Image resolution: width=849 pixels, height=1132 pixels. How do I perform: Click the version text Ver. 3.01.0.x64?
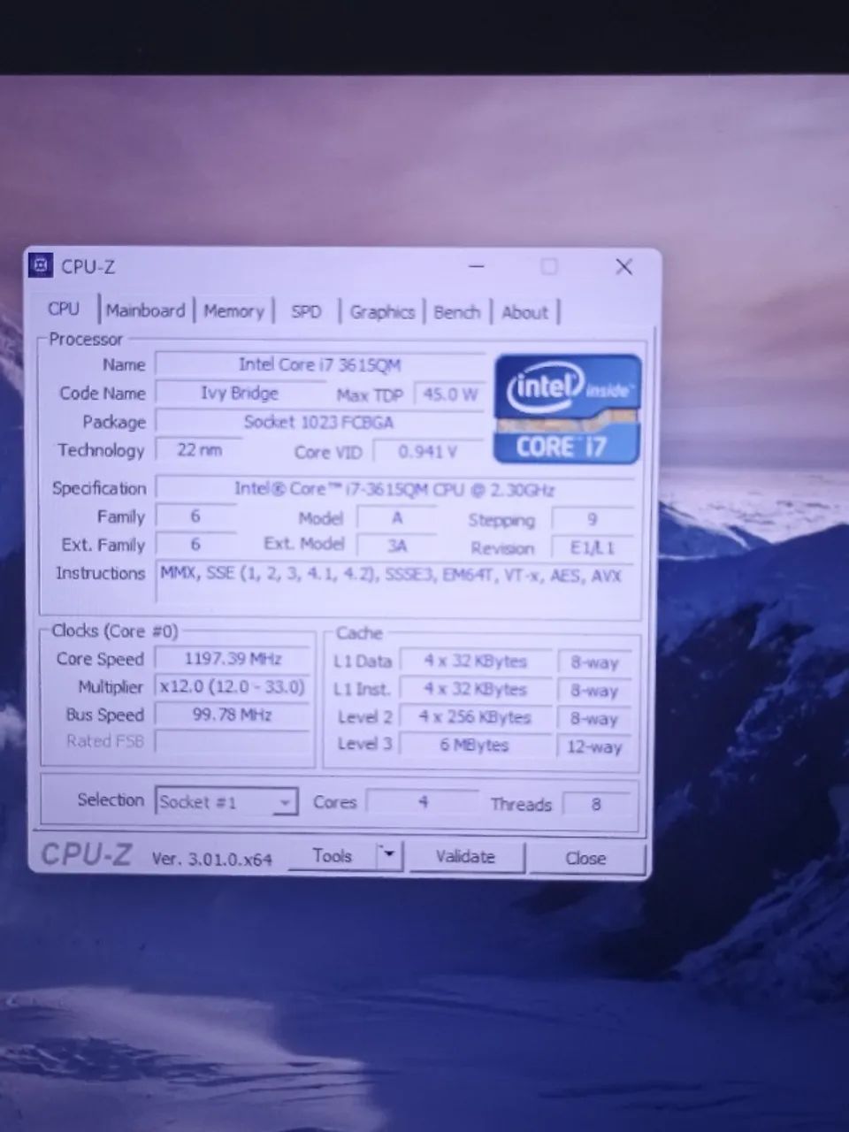[212, 859]
